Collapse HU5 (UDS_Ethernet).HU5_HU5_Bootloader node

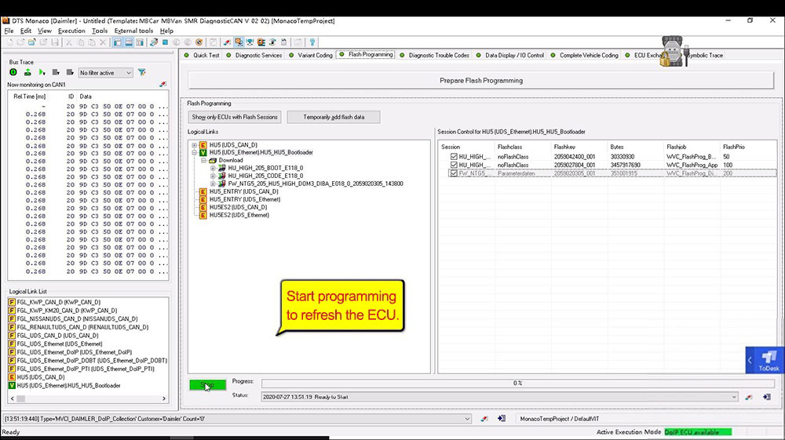tap(194, 152)
